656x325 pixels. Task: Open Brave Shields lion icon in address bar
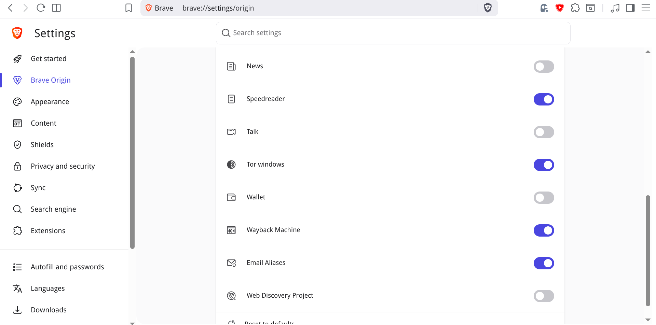point(488,8)
